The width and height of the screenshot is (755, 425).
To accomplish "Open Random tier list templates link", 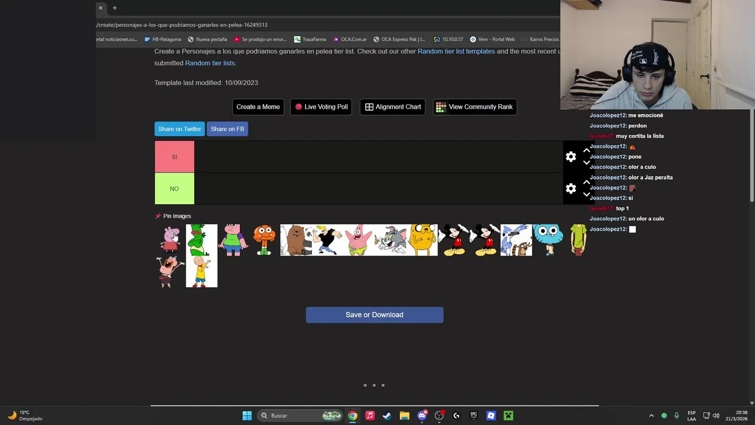I will [x=456, y=51].
